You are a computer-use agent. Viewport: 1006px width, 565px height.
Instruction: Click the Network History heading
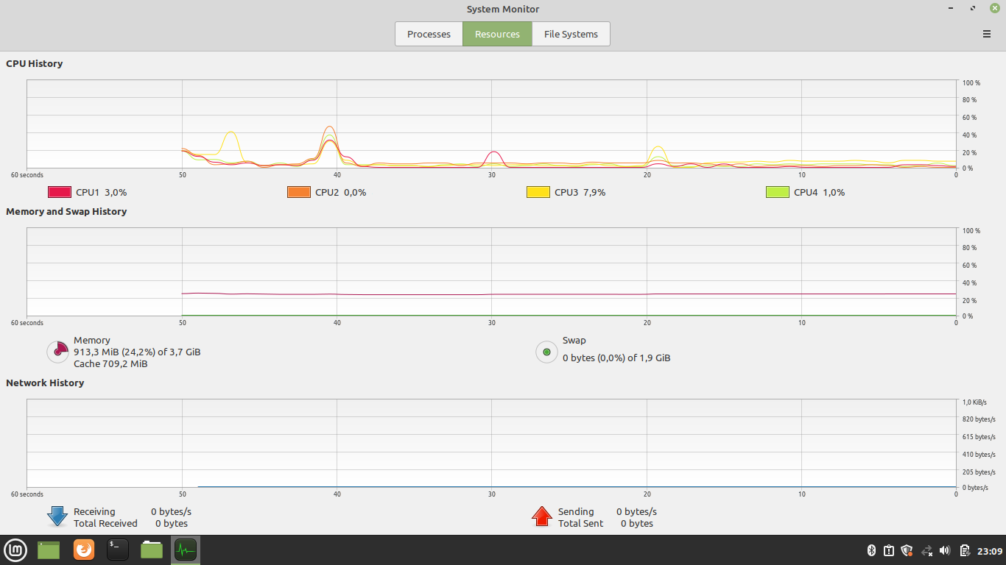(45, 383)
